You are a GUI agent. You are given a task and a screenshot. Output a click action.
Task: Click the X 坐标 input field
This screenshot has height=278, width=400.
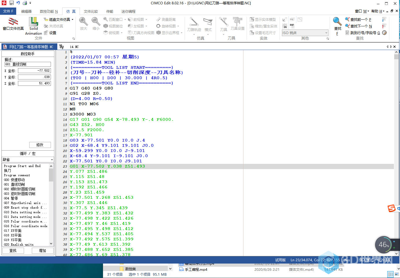pyautogui.click(x=34, y=71)
